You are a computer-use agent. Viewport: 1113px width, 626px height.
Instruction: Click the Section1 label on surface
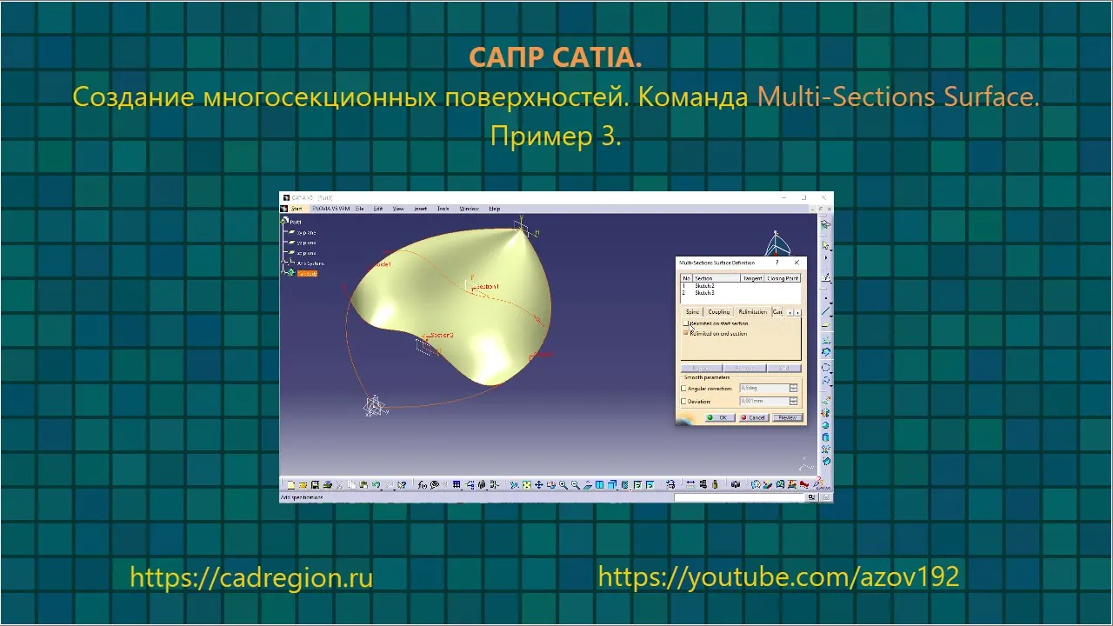coord(489,286)
